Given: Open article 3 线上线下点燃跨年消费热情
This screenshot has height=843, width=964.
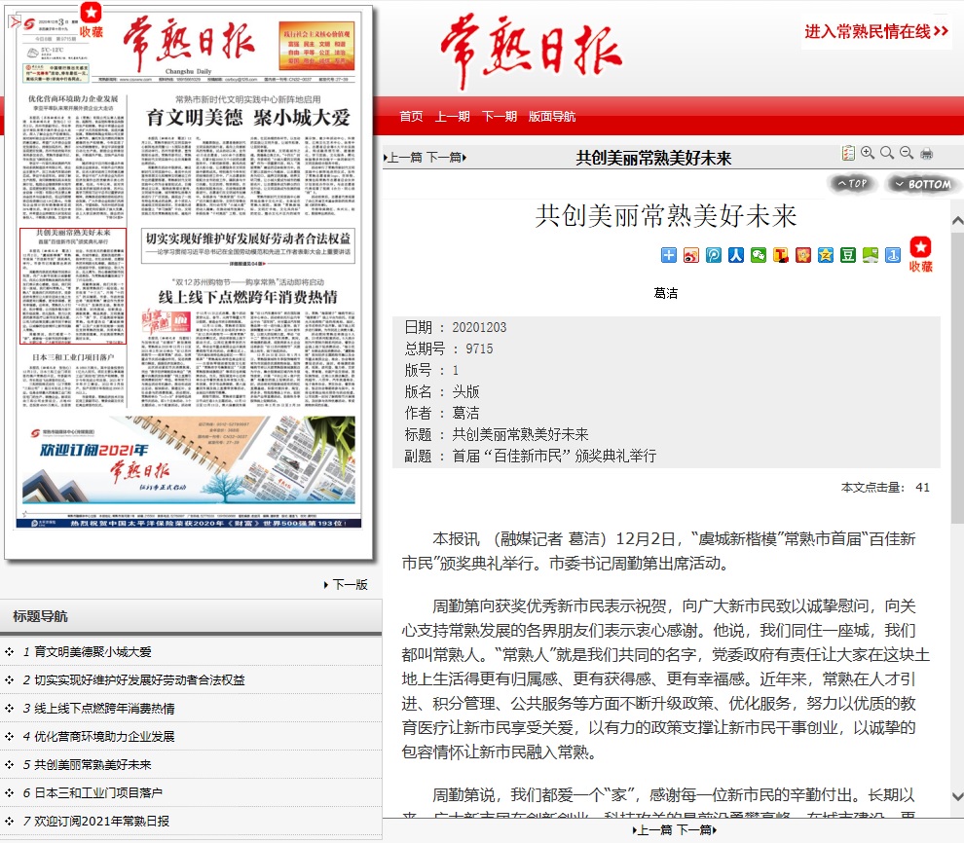Looking at the screenshot, I should [104, 709].
